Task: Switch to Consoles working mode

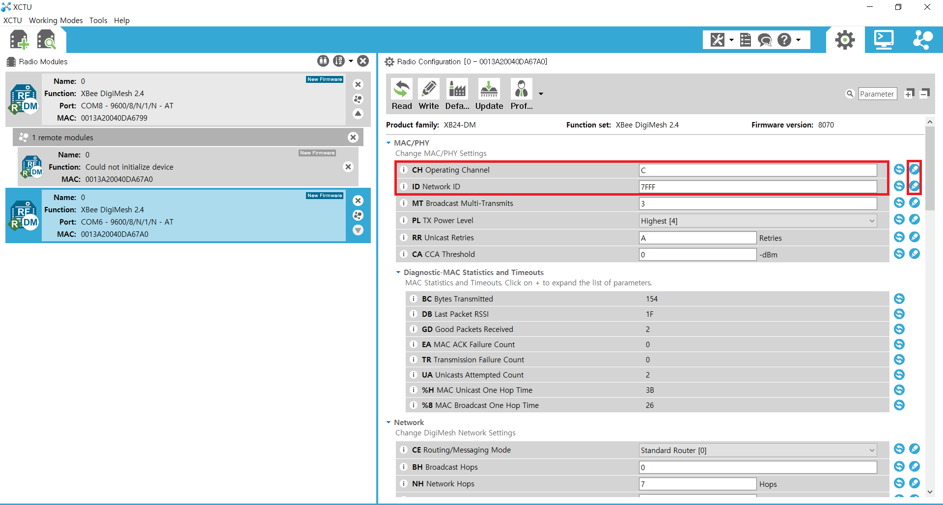Action: (x=884, y=40)
